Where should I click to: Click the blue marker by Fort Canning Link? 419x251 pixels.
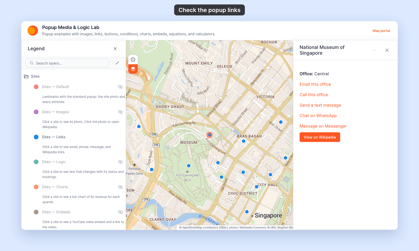coord(218,163)
